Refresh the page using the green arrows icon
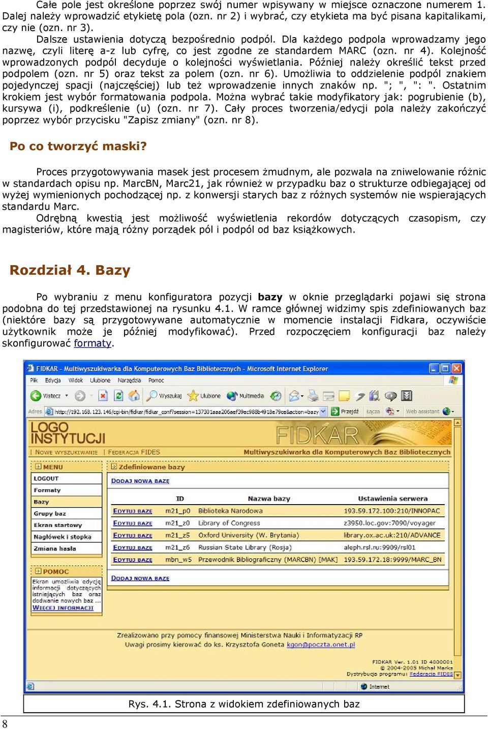Screen dimensions: 488x729 (118, 396)
